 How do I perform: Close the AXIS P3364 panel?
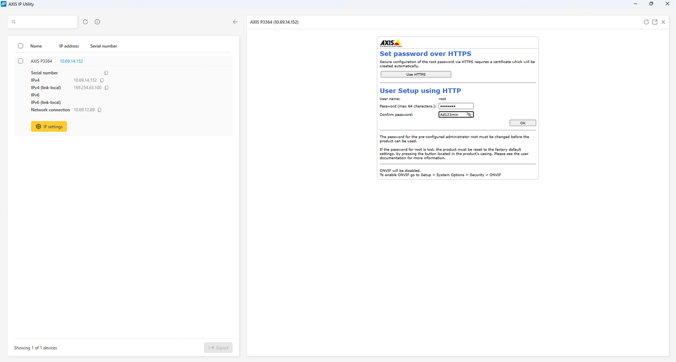[664, 22]
